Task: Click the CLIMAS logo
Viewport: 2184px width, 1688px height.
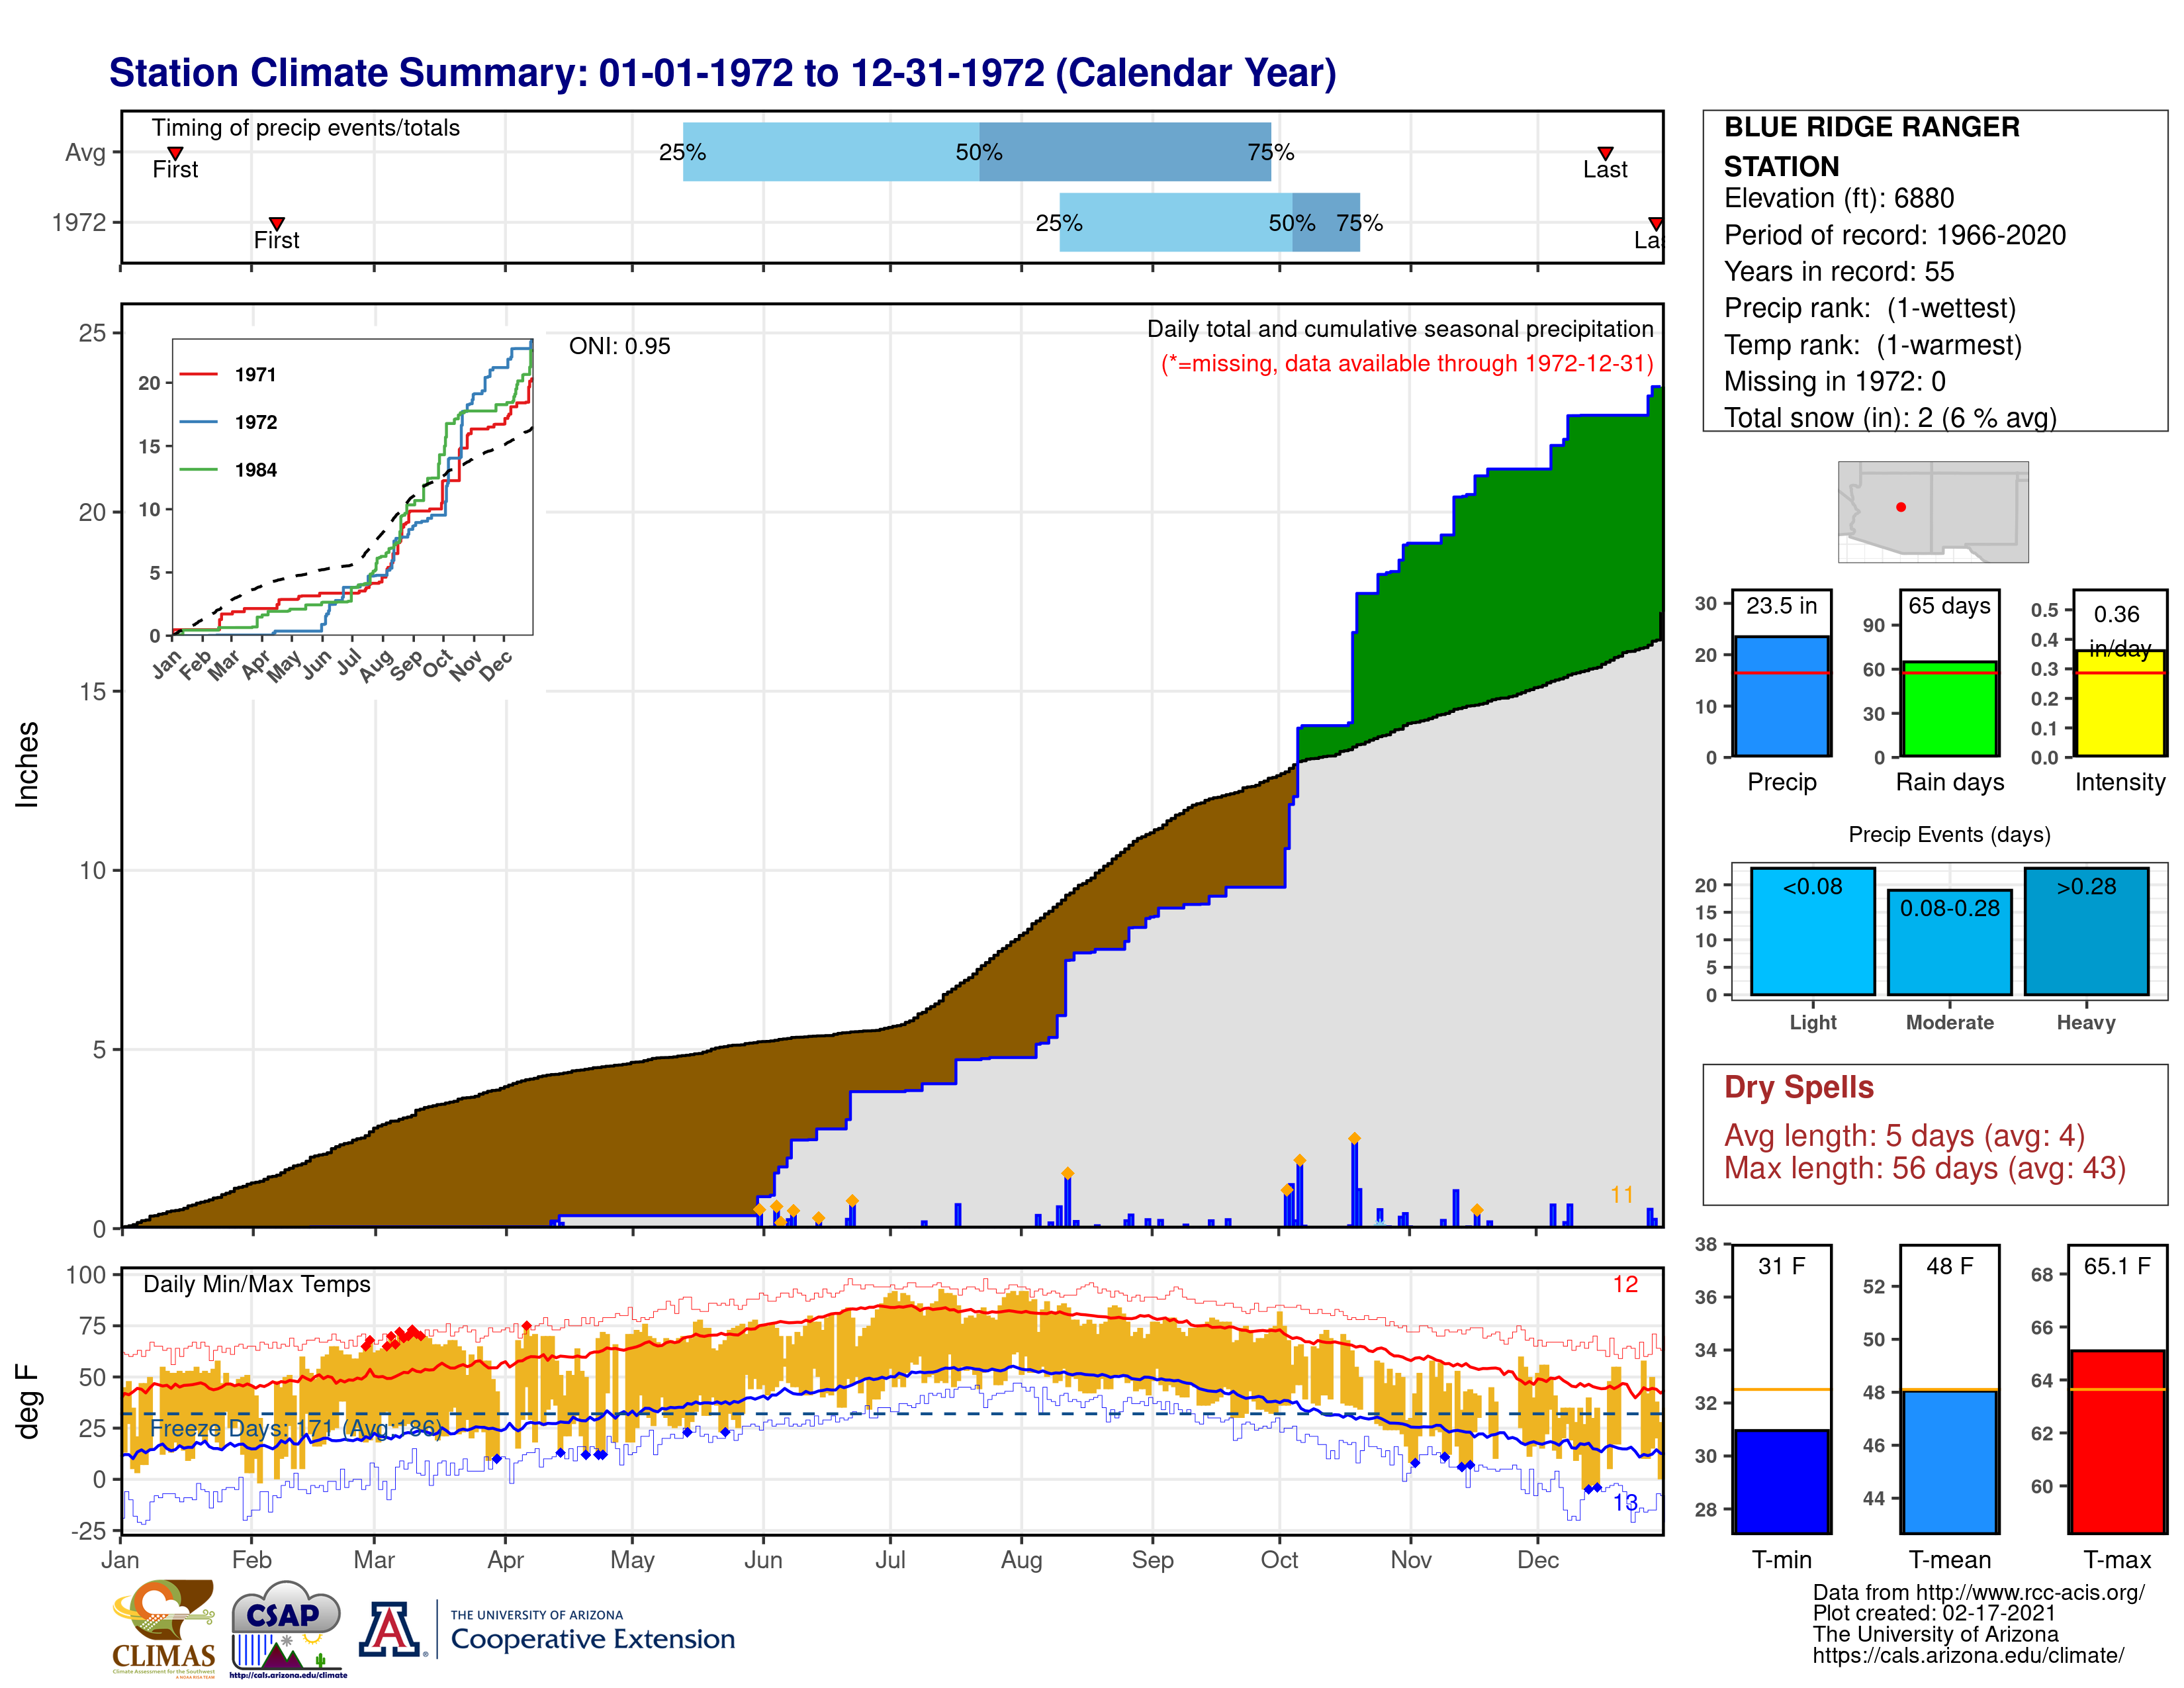Action: (x=163, y=1628)
